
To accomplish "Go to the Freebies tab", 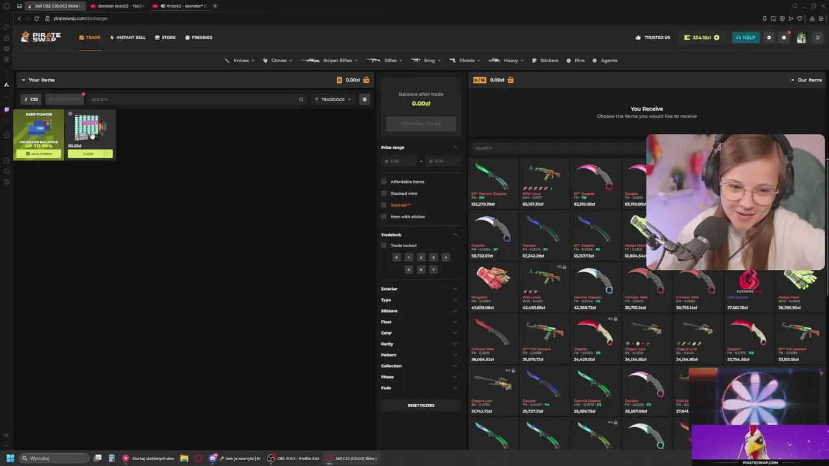I will tap(199, 38).
